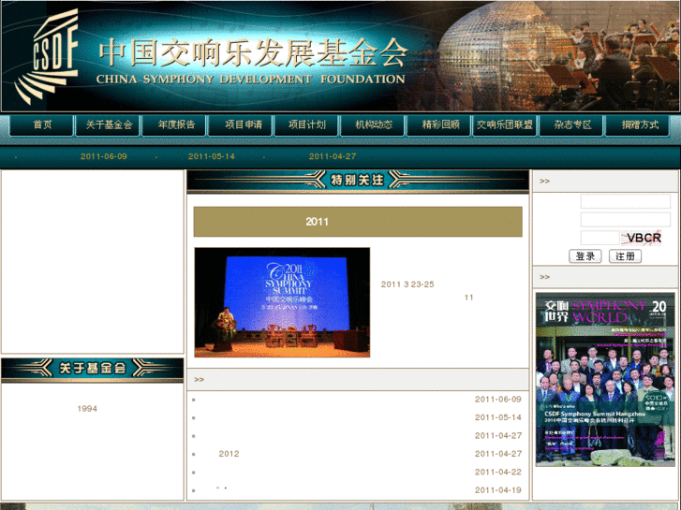Click the 特别关注 section header
Viewport: 681px width, 510px height.
point(358,180)
